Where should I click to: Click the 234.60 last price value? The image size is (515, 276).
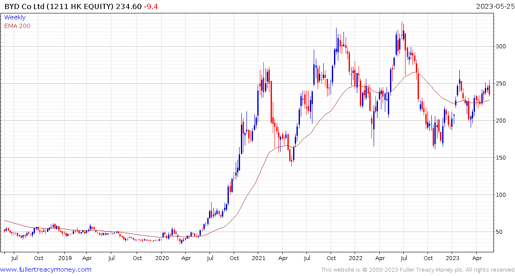point(128,6)
